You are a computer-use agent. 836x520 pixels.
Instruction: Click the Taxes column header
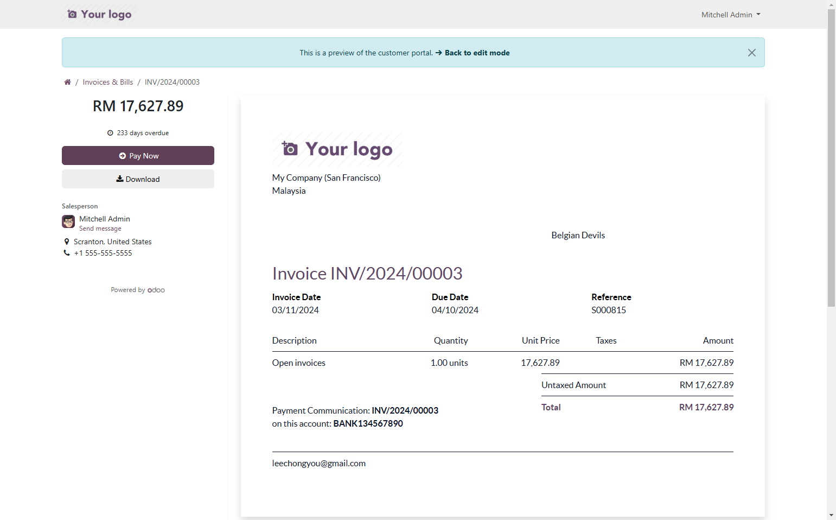coord(606,340)
